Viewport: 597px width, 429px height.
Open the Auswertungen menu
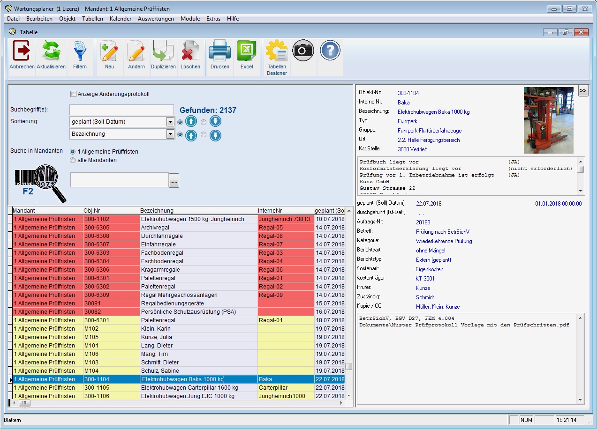(156, 19)
